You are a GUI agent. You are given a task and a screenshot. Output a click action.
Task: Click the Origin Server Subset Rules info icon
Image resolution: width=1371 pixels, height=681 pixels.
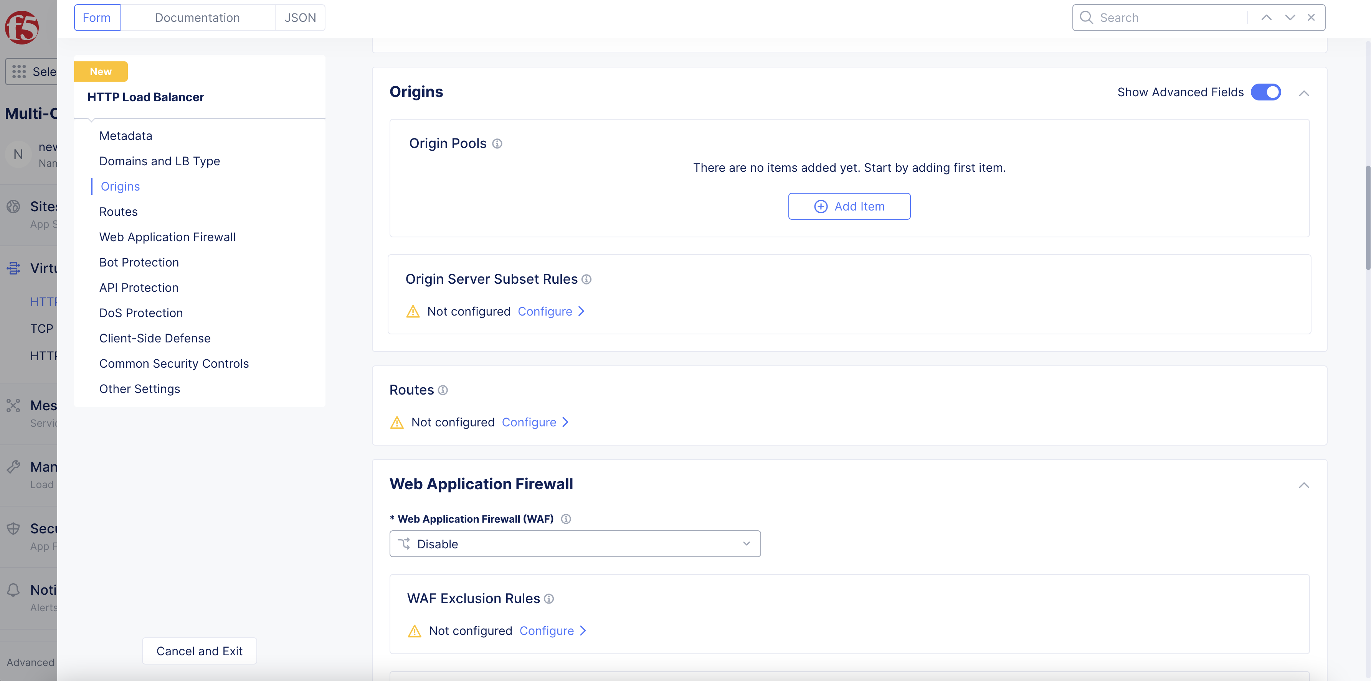[586, 279]
